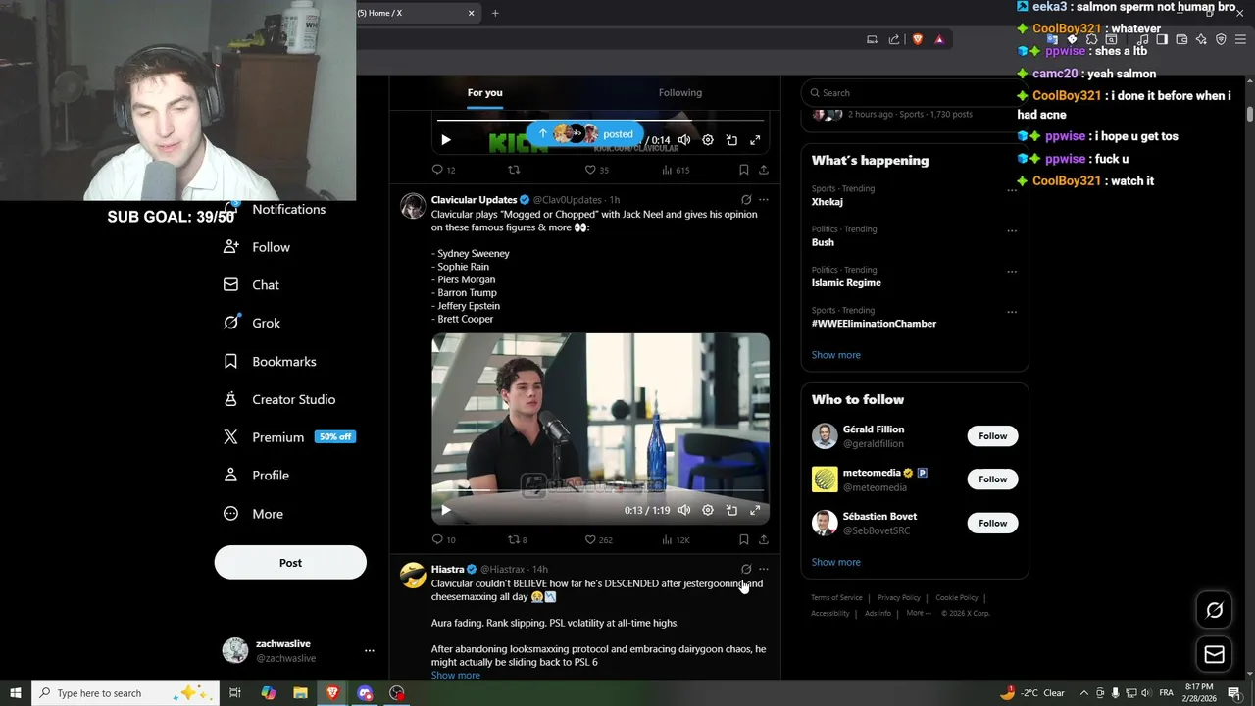Screen dimensions: 1255x706
Task: View the 615 views analytics
Action: [675, 170]
